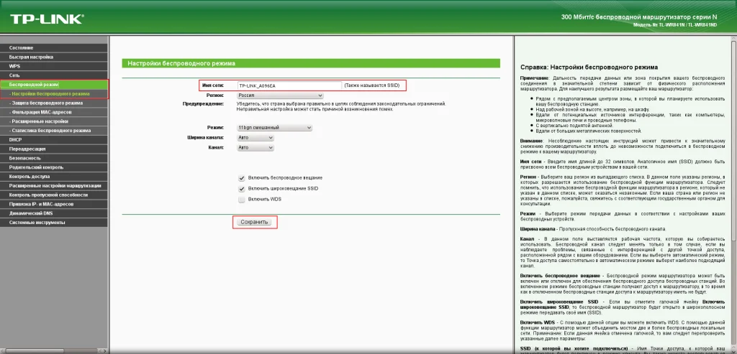Open the Состояние menu item
737x354 pixels.
click(53, 48)
